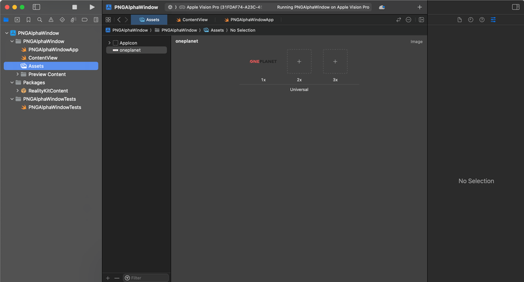The height and width of the screenshot is (282, 524).
Task: Add an editor on the right
Action: click(421, 20)
